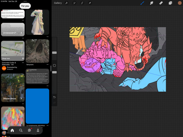This screenshot has width=183, height=137.
Task: Grab the split view divider handle
Action: [x=51, y=68]
